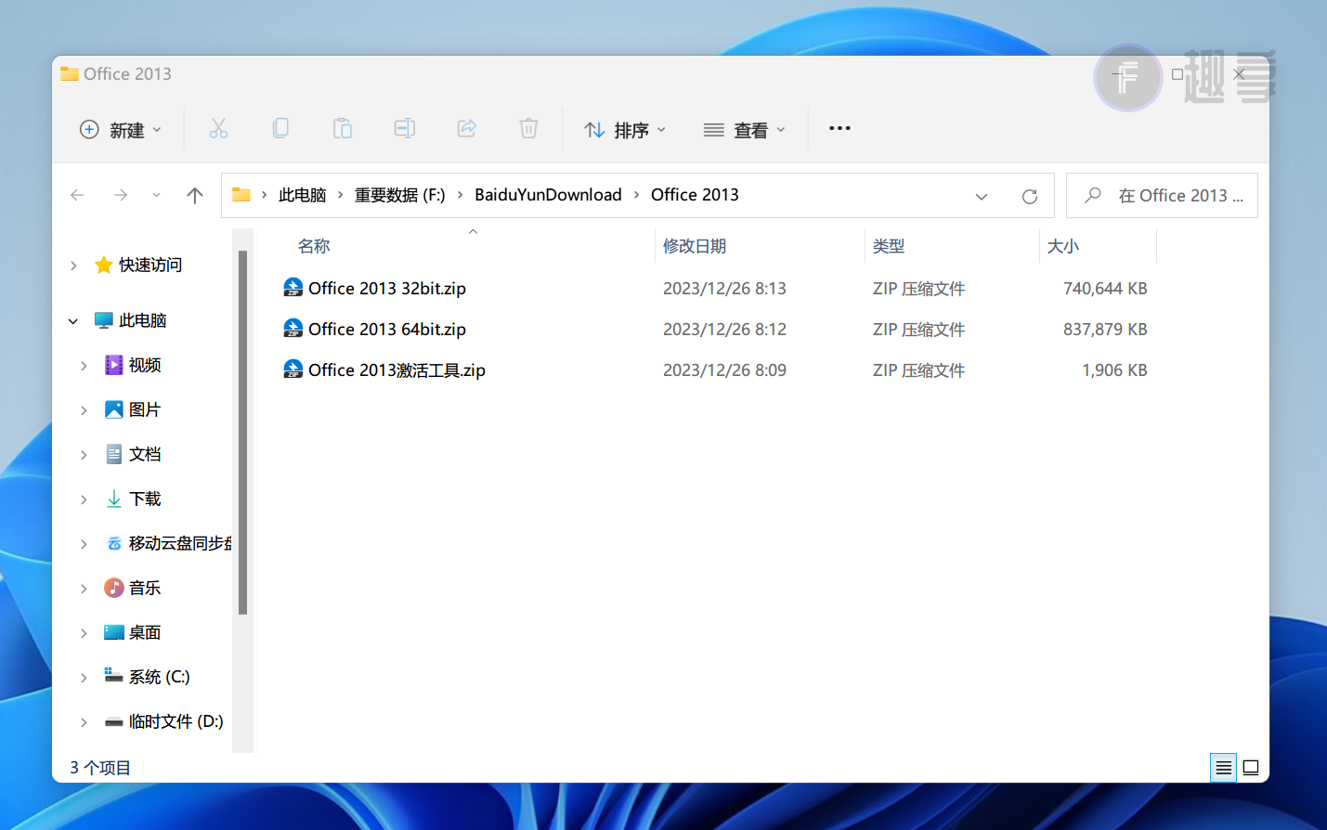Click 此电脑 in the address breadcrumb

pos(303,195)
